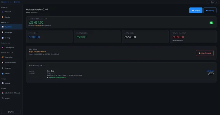Click the Envanter list icon

point(2,68)
